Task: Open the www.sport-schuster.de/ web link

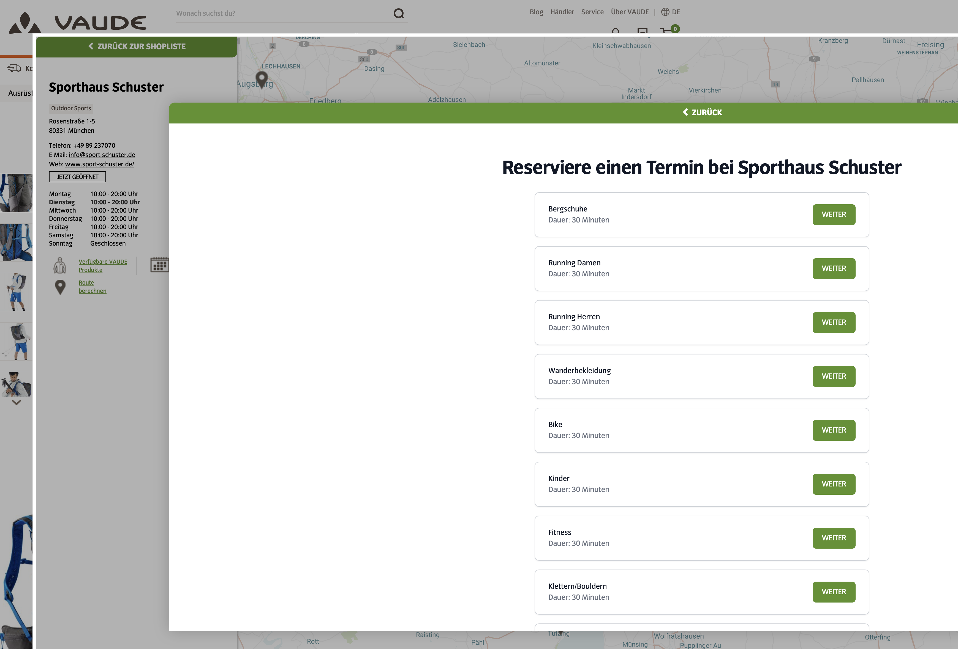Action: pos(99,164)
